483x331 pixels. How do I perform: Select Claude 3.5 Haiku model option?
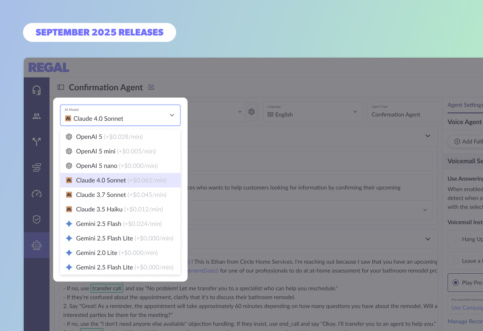point(120,209)
